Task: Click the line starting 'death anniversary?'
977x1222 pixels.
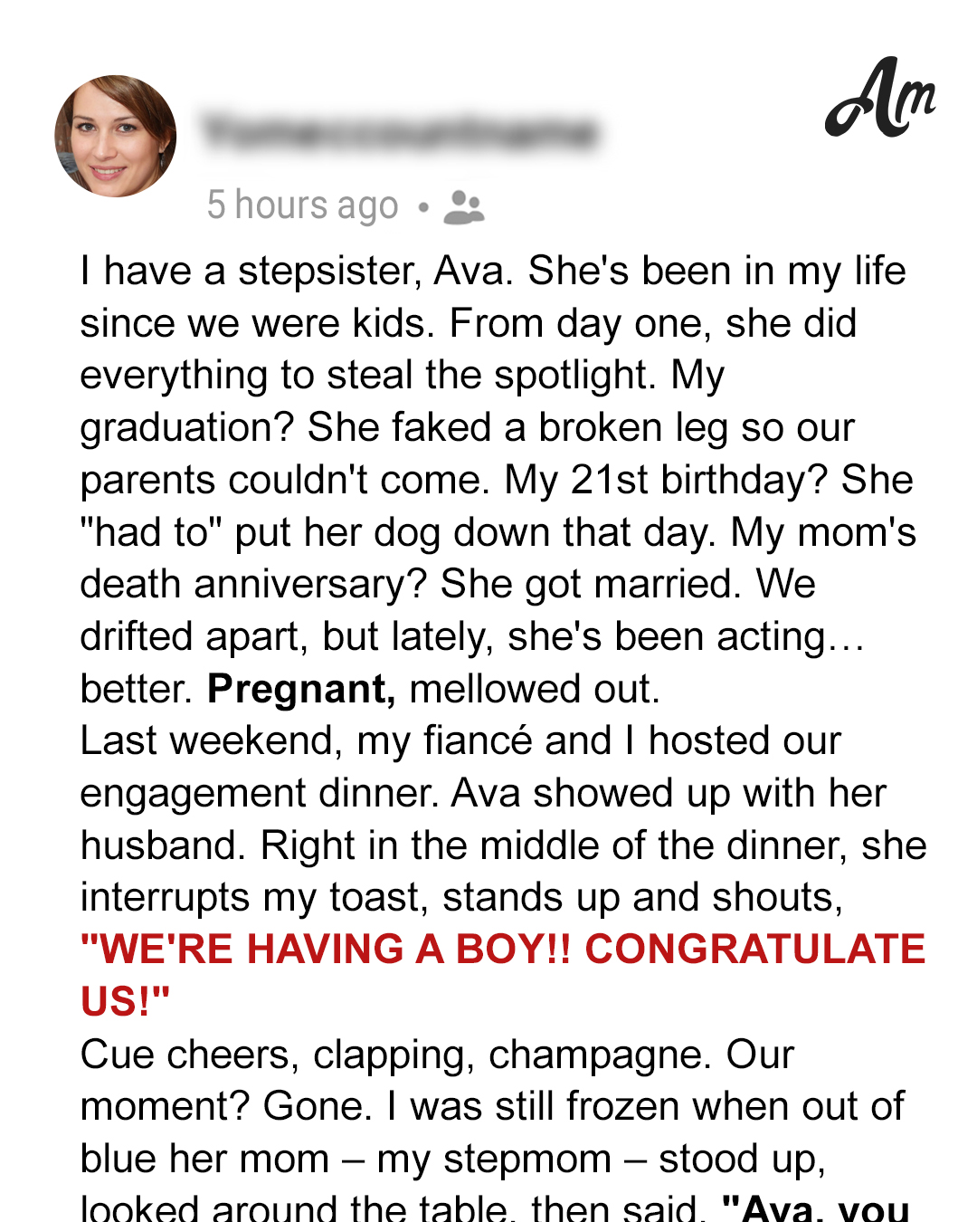Action: click(448, 585)
